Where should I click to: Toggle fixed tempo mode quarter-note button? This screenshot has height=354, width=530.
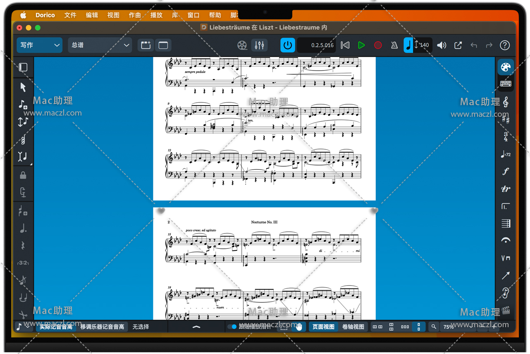click(x=408, y=45)
